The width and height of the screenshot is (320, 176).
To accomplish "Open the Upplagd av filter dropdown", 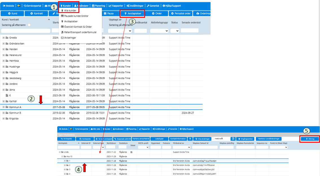I will (120, 31).
